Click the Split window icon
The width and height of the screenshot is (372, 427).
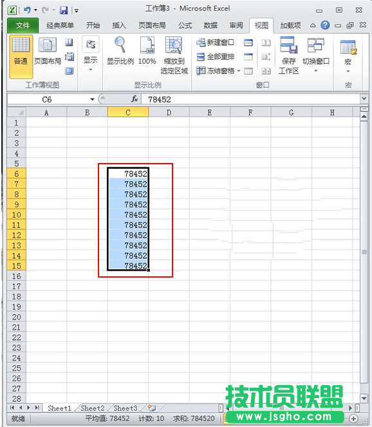(248, 43)
